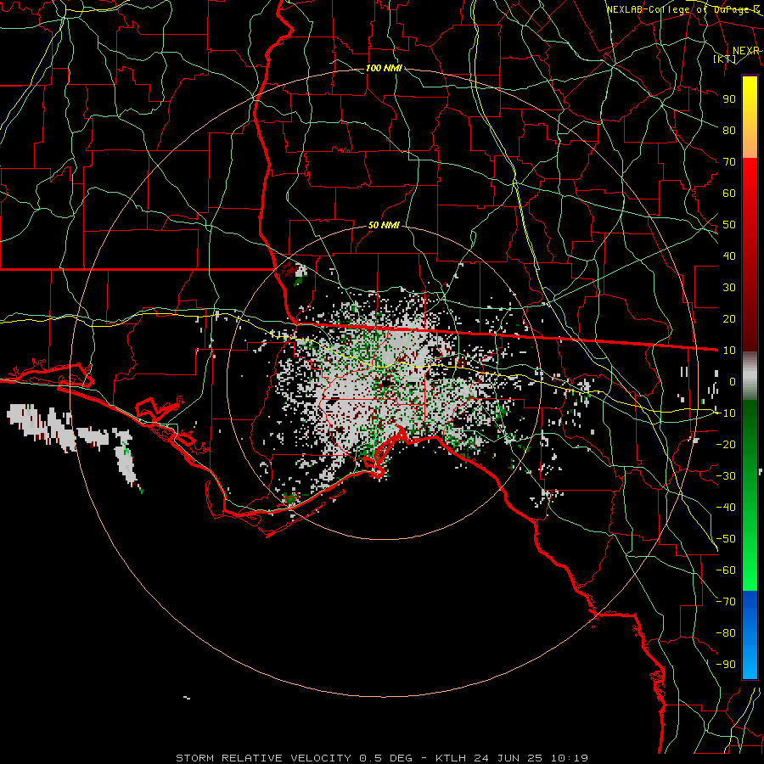Click the 70 value on velocity scale

[729, 162]
